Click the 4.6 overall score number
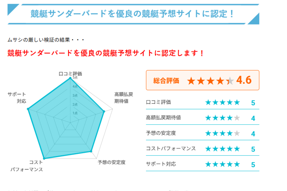287x191 pixels. click(244, 80)
